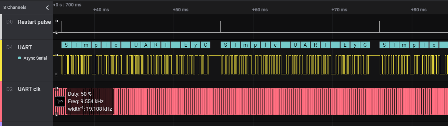This screenshot has height=126, width=448.
Task: Collapse the 8 Channels sidebar chevron
Action: point(47,7)
